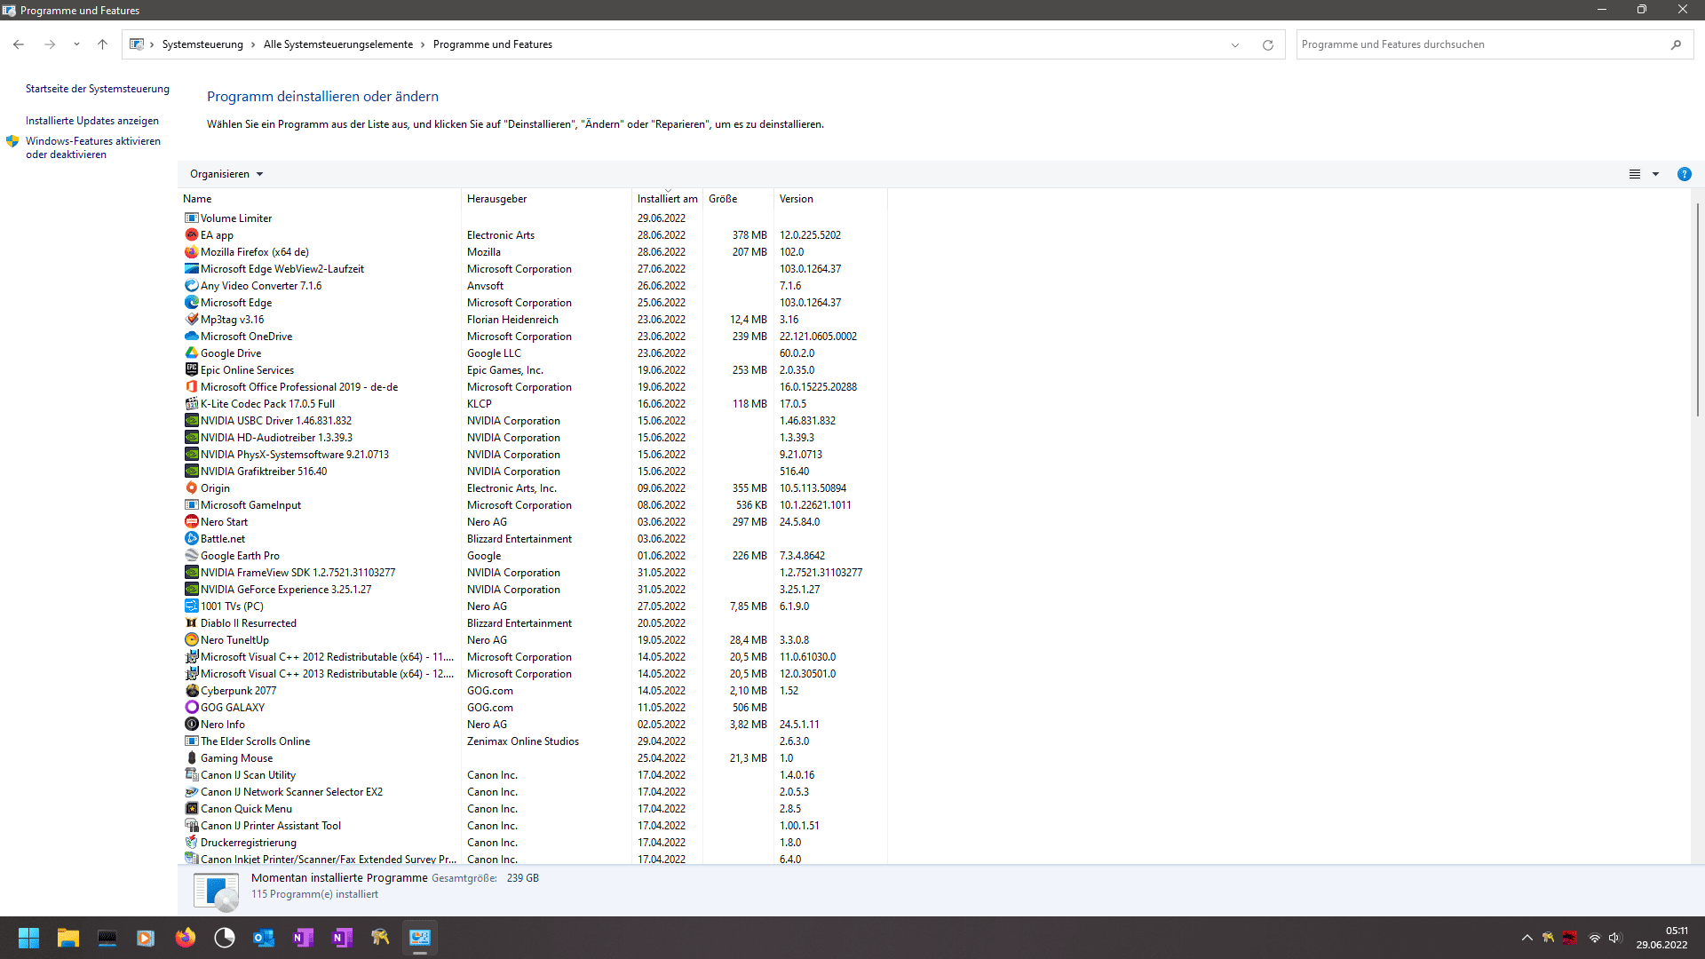Open Startseite der Systemsteuerung link
Viewport: 1705px width, 959px height.
click(98, 89)
